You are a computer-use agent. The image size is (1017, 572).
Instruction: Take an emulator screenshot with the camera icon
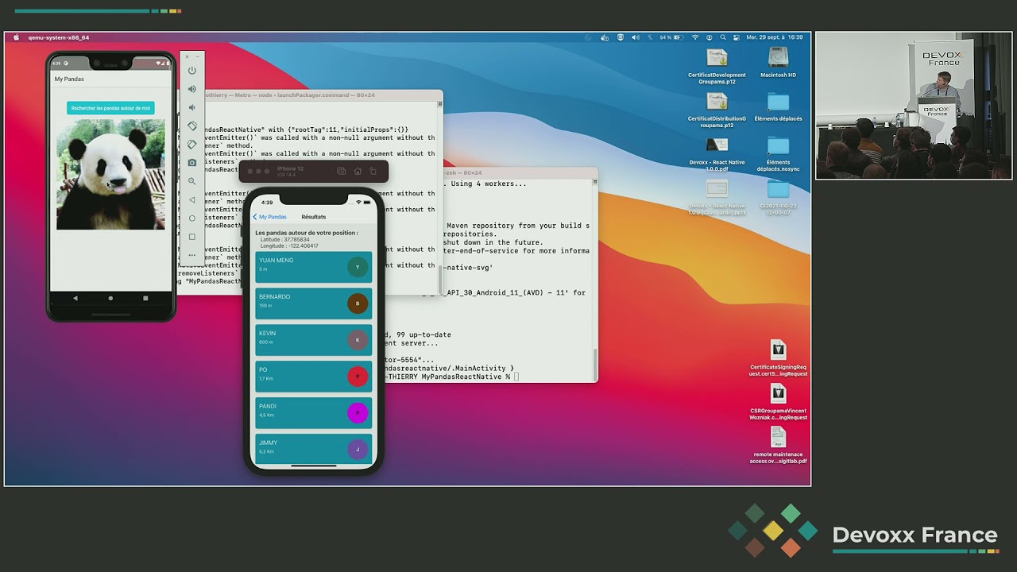[191, 163]
